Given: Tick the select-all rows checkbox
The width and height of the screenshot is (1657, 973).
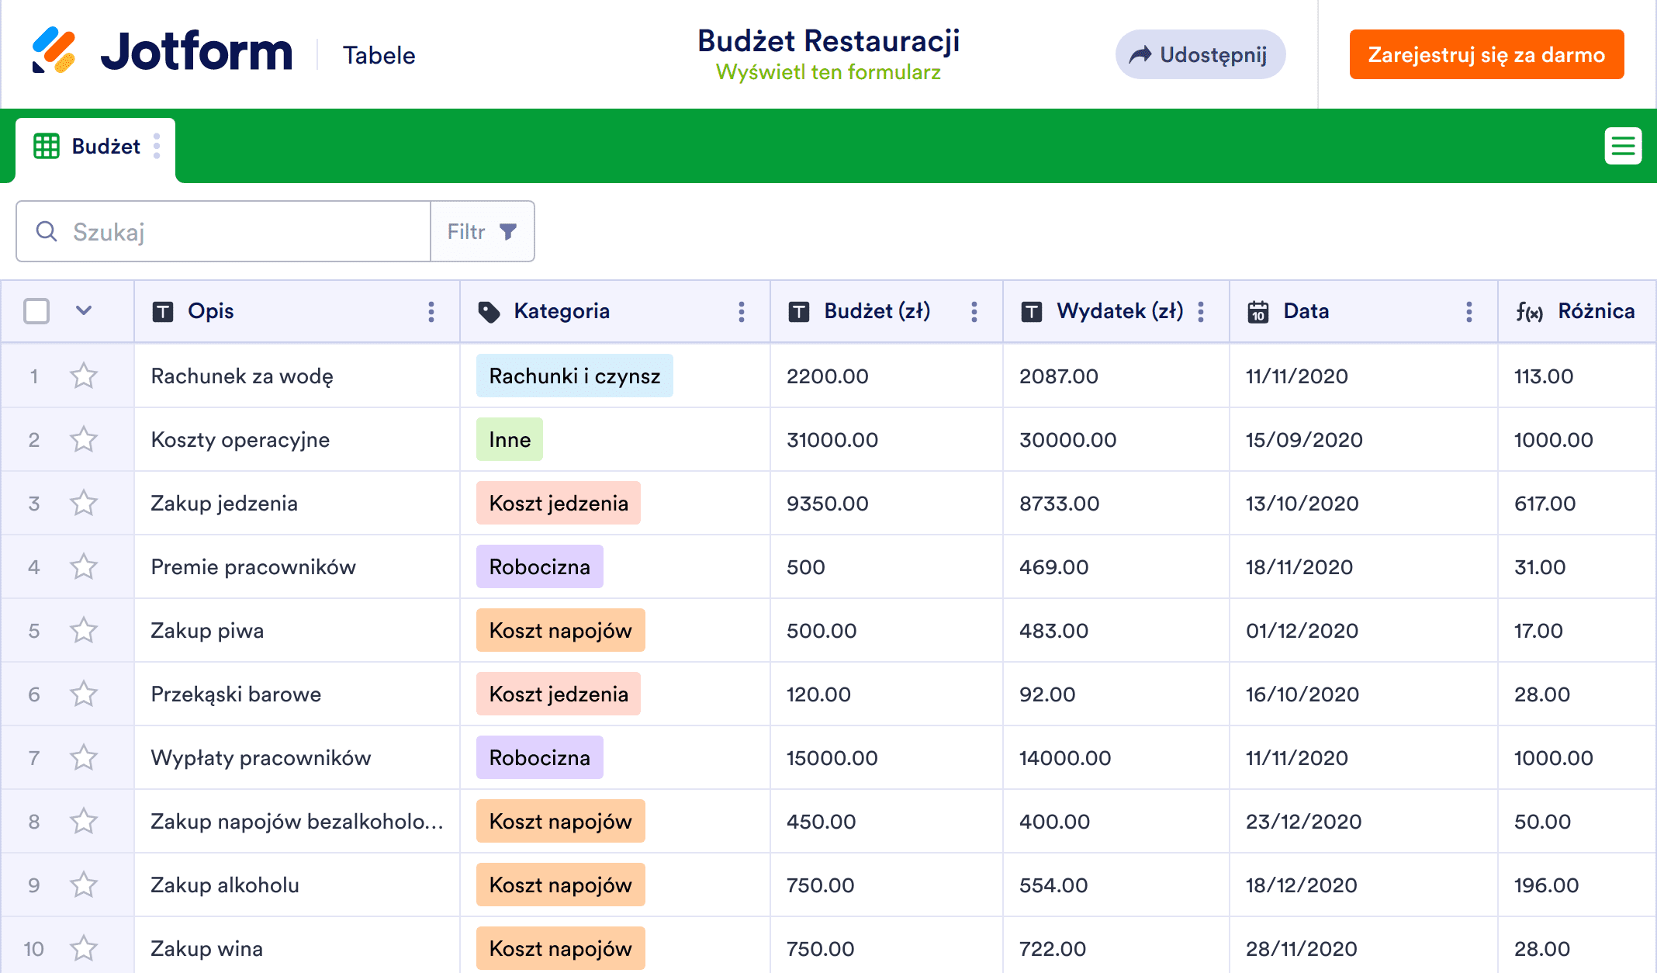Looking at the screenshot, I should 36,311.
